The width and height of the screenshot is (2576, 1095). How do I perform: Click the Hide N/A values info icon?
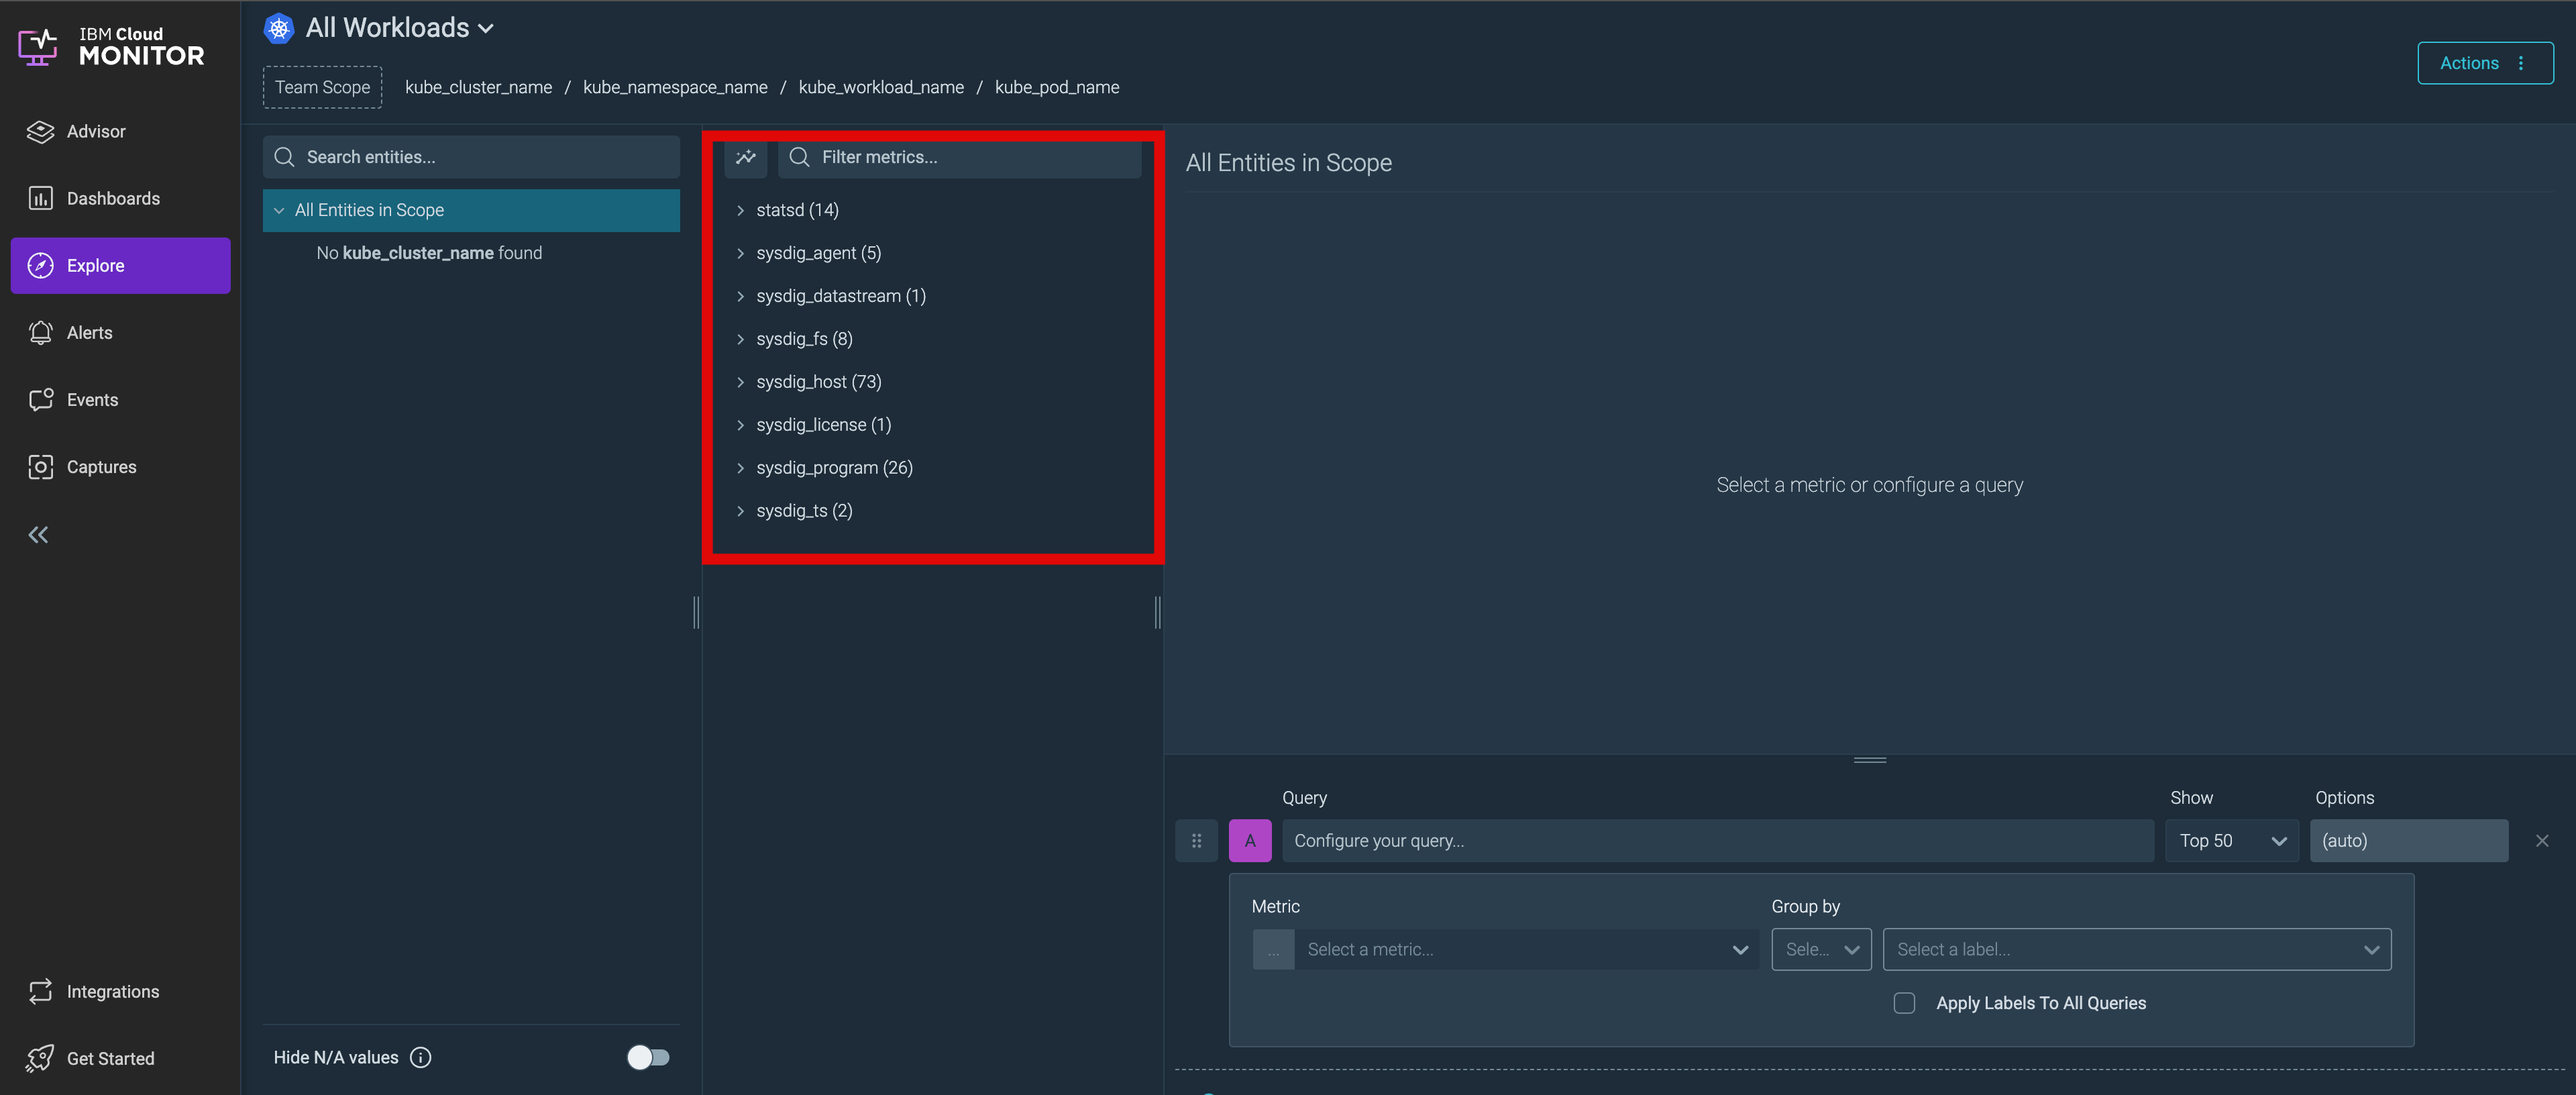coord(421,1057)
